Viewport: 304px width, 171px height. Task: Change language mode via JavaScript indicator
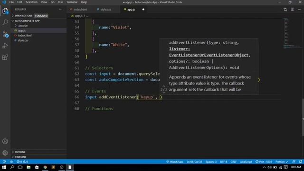[246, 161]
